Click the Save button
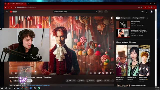The image size is (160, 90). tap(107, 81)
